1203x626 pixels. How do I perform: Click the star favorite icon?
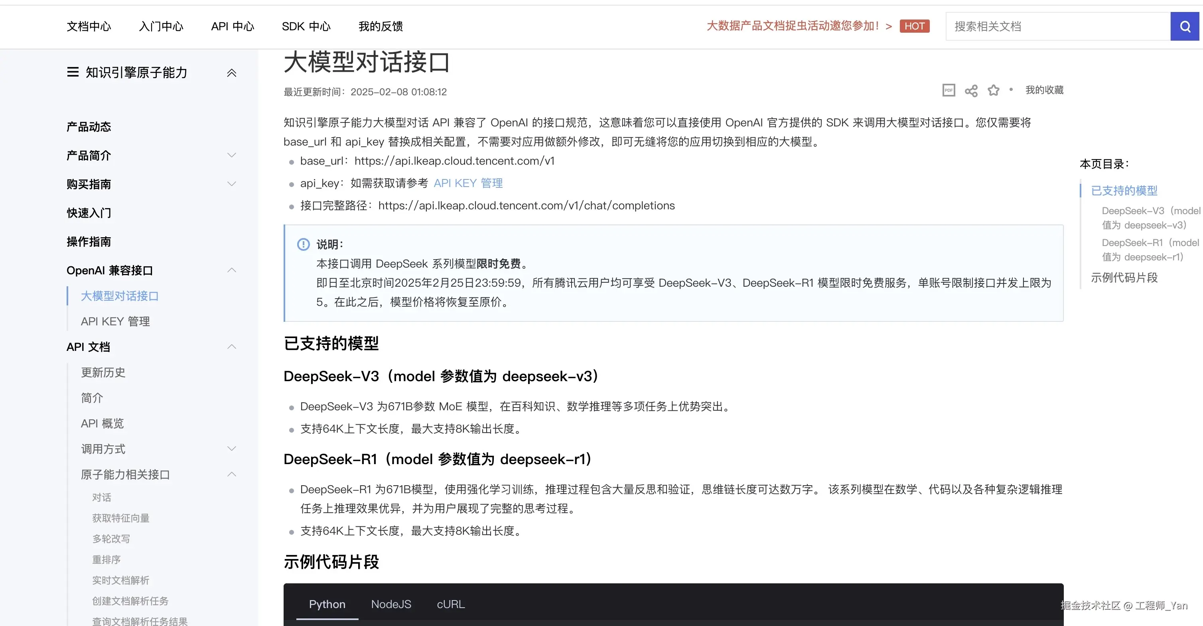[x=993, y=90]
